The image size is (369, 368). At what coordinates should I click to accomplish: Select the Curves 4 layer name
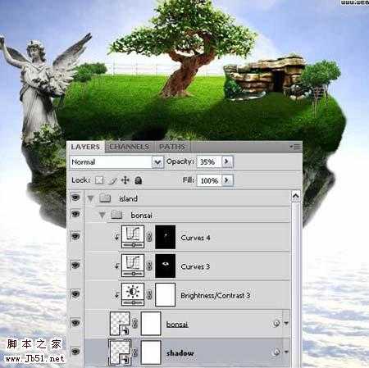point(195,238)
